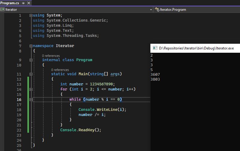Close the Program.cs tab
Screen dimensions: 240x151
coord(29,3)
